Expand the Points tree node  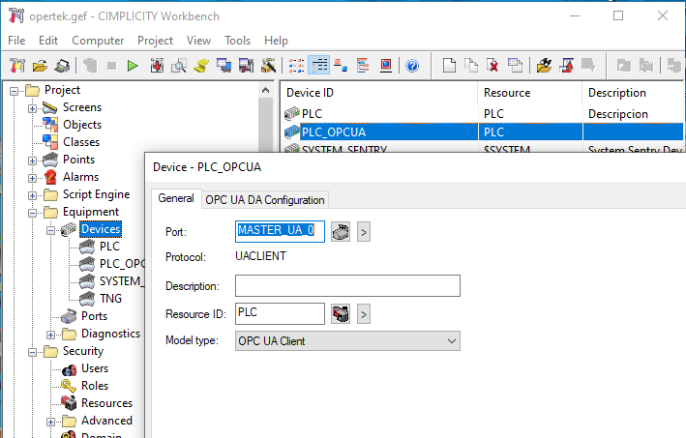point(32,161)
